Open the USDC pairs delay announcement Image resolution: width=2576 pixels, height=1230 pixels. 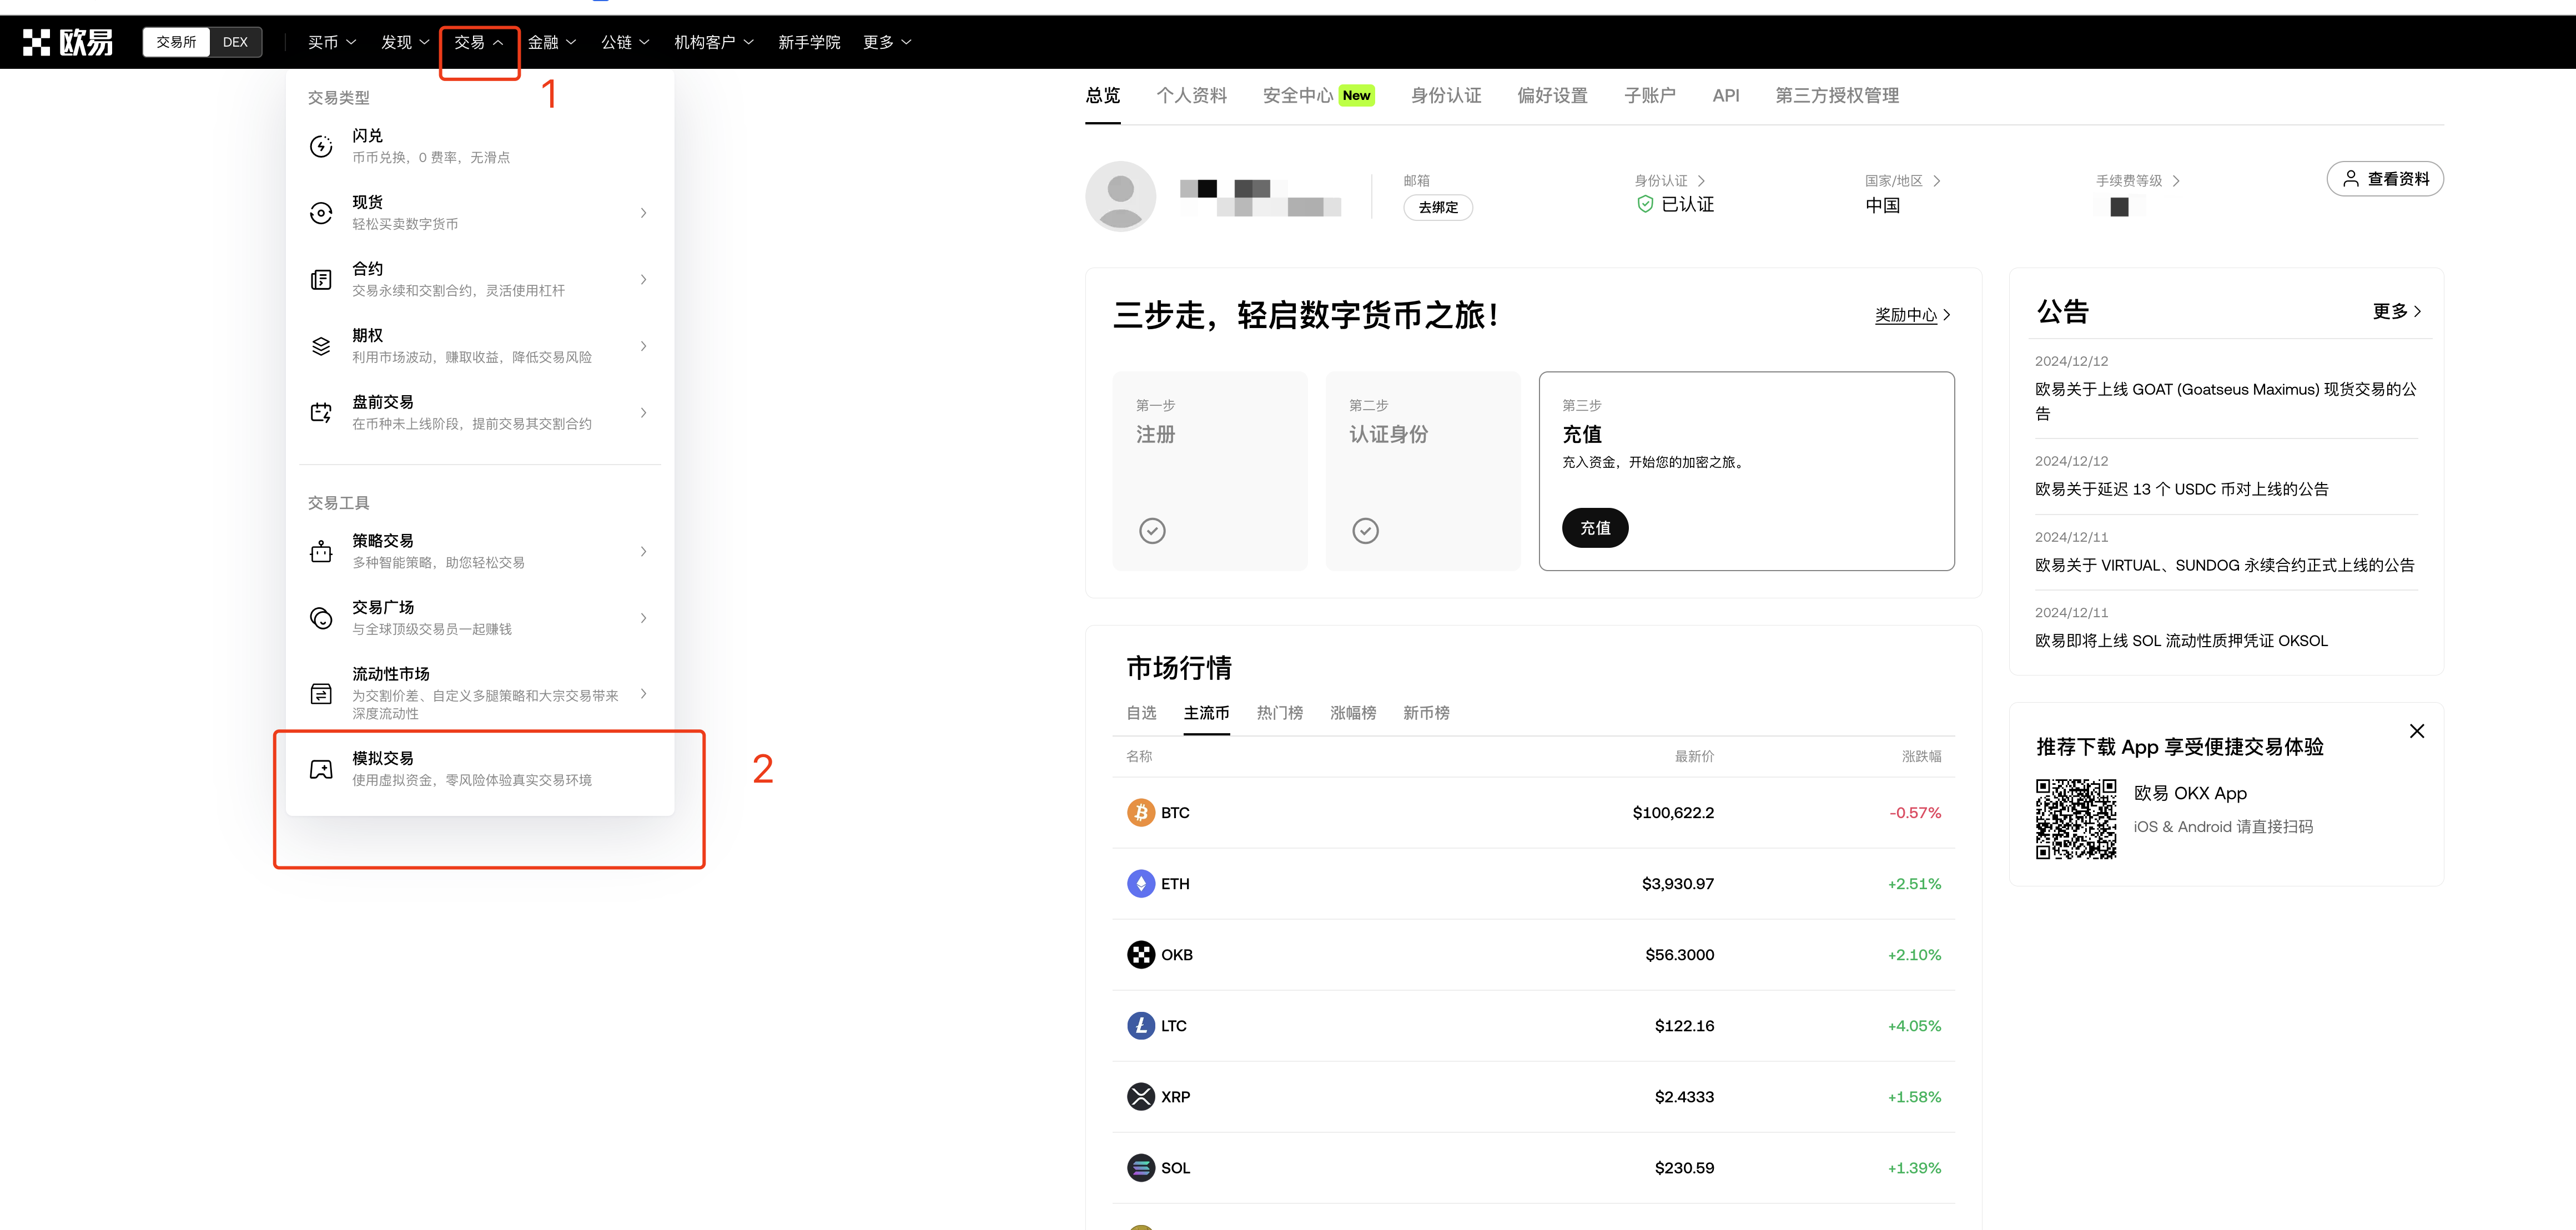point(2181,489)
